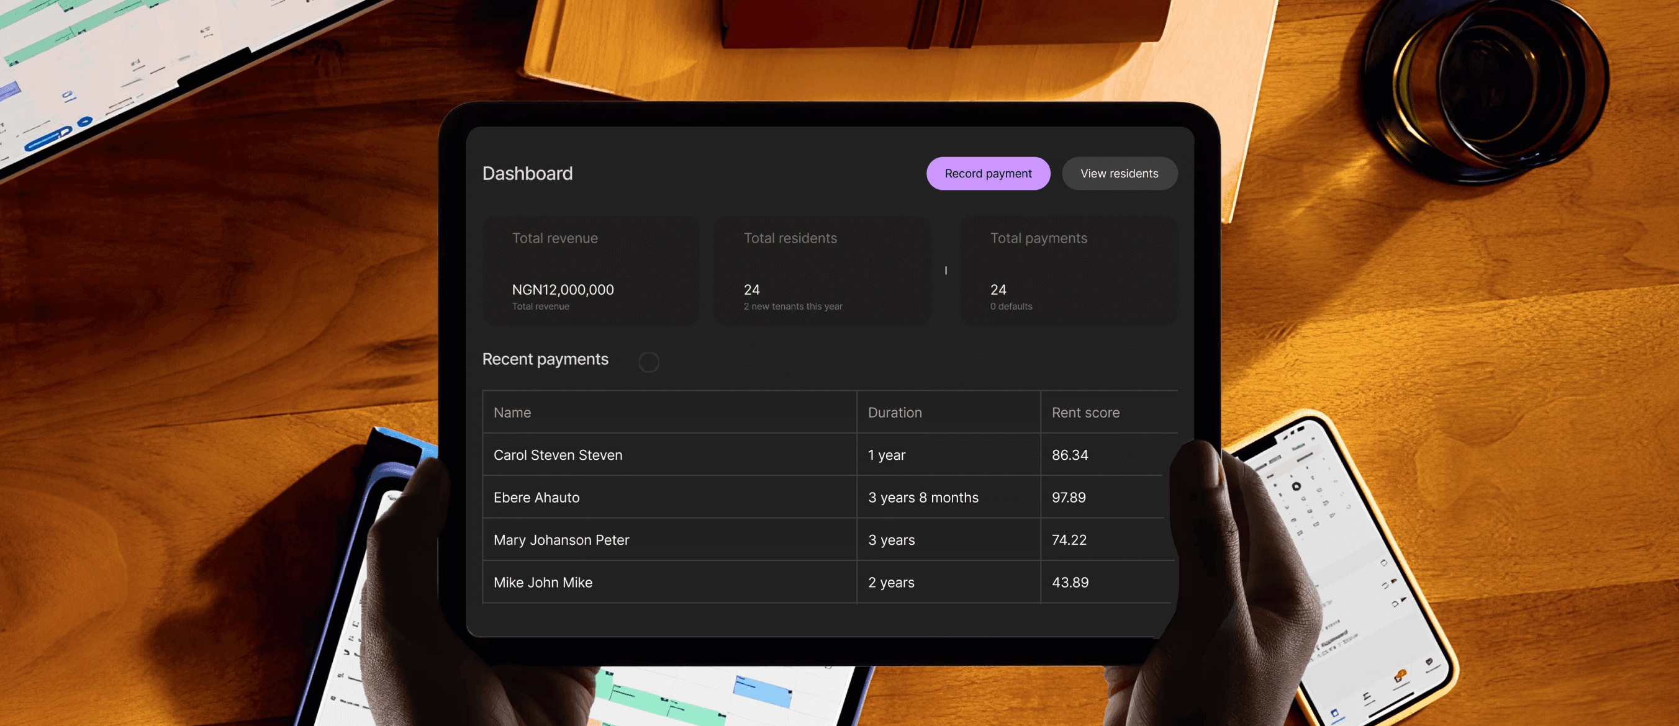
Task: Select the Total revenue card
Action: (590, 270)
